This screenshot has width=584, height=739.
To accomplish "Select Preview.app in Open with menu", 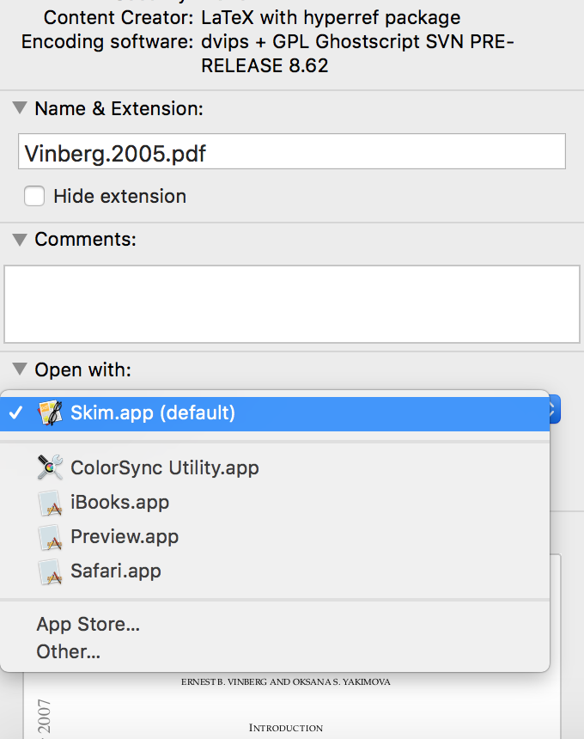I will 275,537.
